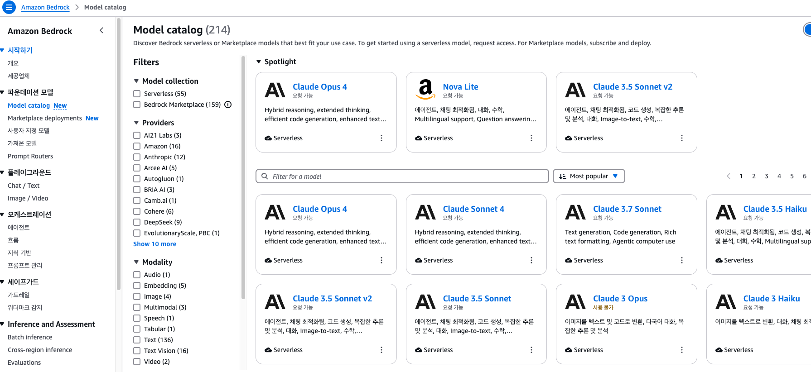Check the Serverless (55) filter

(x=137, y=94)
